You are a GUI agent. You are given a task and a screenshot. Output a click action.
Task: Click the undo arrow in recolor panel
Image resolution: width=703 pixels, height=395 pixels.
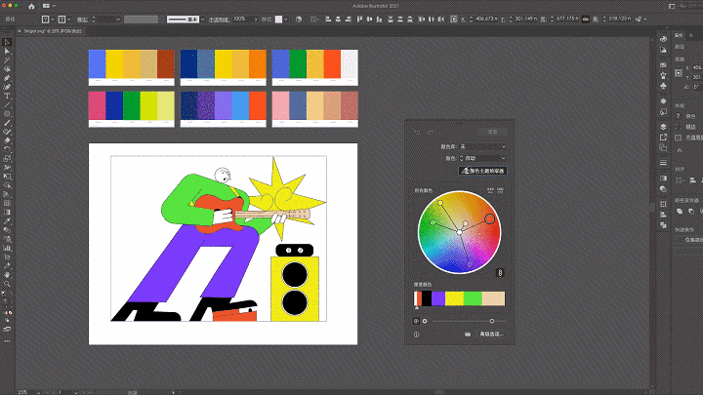coord(418,131)
